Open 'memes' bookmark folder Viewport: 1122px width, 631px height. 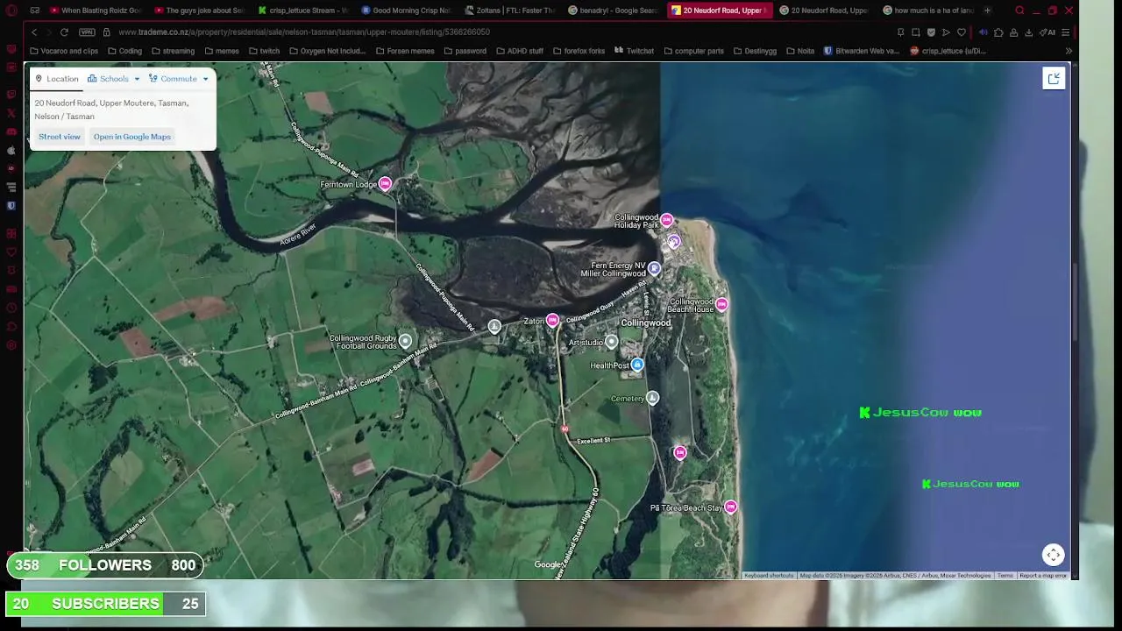(x=222, y=51)
